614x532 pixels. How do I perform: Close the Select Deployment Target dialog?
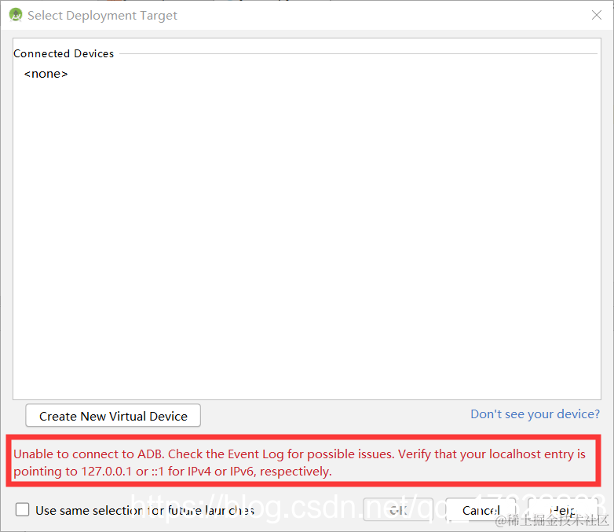click(x=597, y=15)
